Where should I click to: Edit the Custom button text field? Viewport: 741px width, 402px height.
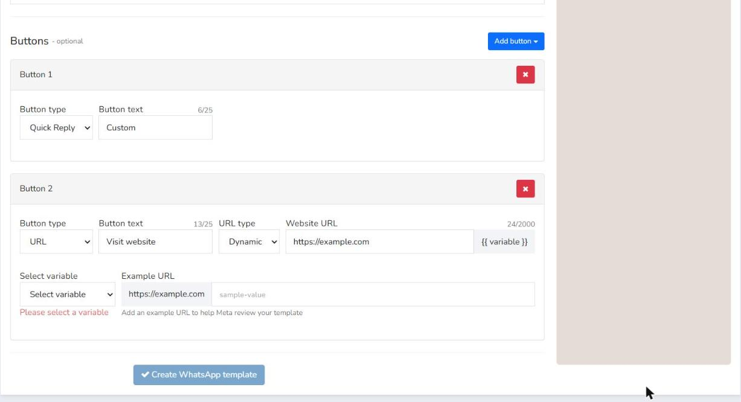point(155,127)
